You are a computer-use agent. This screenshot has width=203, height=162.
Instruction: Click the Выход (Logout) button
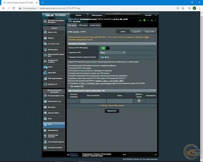(78, 15)
